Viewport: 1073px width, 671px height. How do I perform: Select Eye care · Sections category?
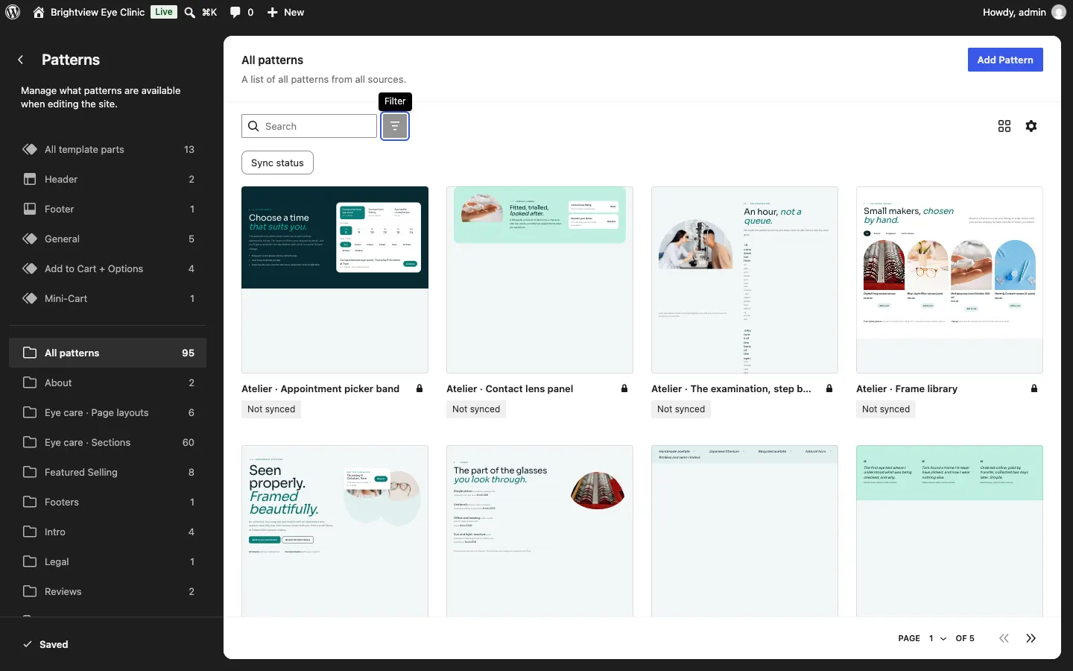pos(108,442)
